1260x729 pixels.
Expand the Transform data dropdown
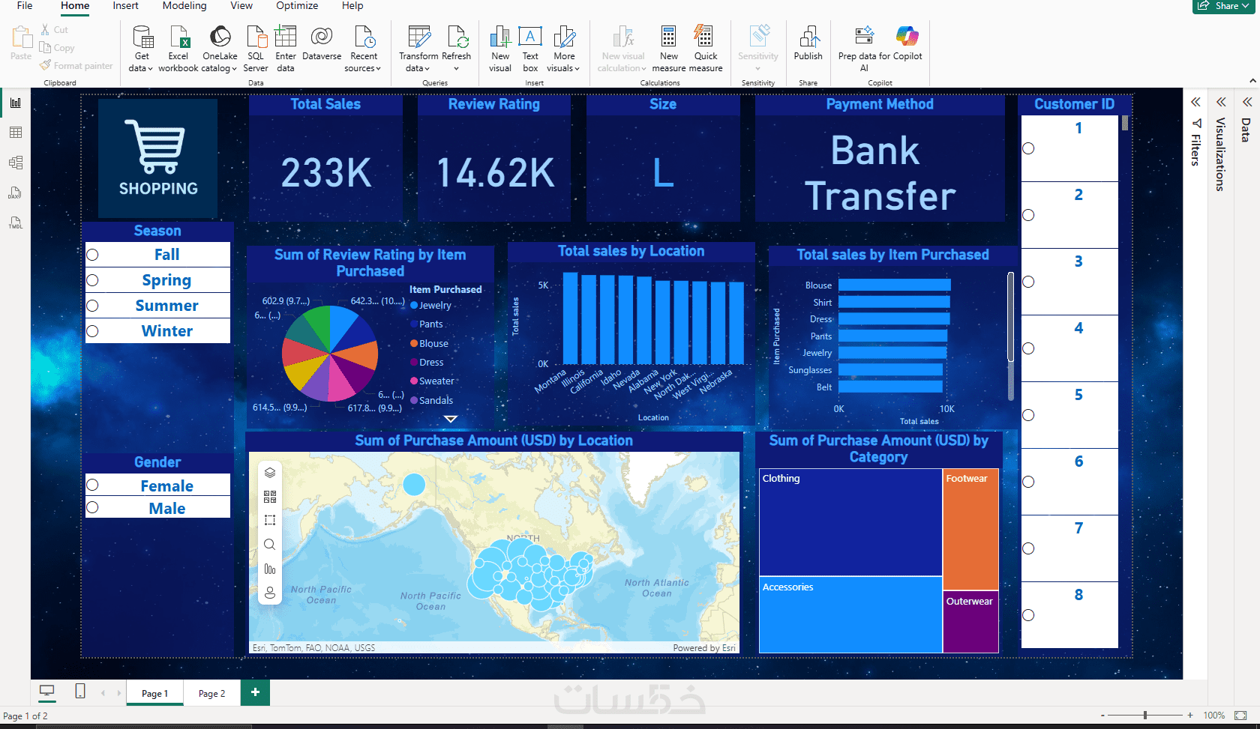[418, 68]
